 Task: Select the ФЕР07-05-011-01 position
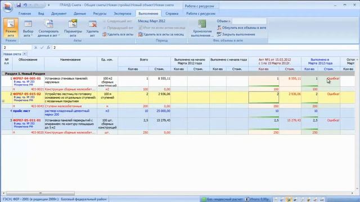coord(26,120)
